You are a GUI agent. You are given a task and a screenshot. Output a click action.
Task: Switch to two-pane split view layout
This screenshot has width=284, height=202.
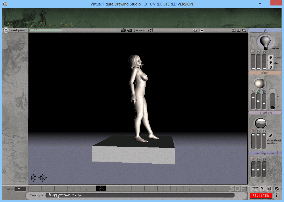234,30
